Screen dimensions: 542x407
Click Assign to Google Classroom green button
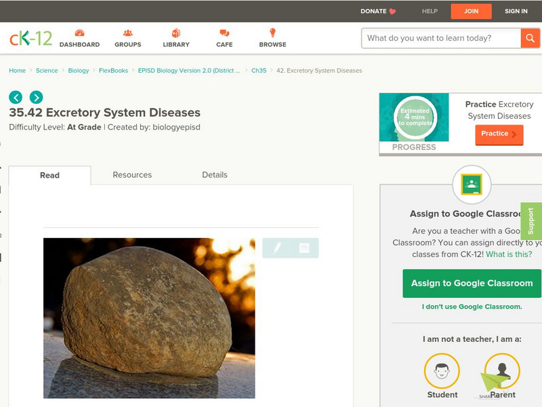472,284
